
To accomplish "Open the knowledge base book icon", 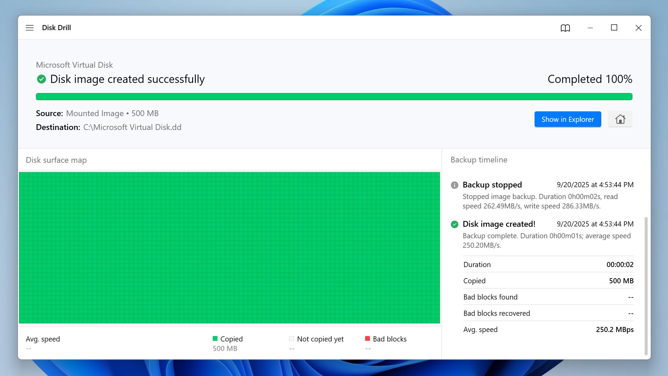I will coord(565,28).
